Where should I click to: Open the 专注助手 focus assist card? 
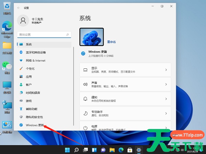[x=125, y=113]
